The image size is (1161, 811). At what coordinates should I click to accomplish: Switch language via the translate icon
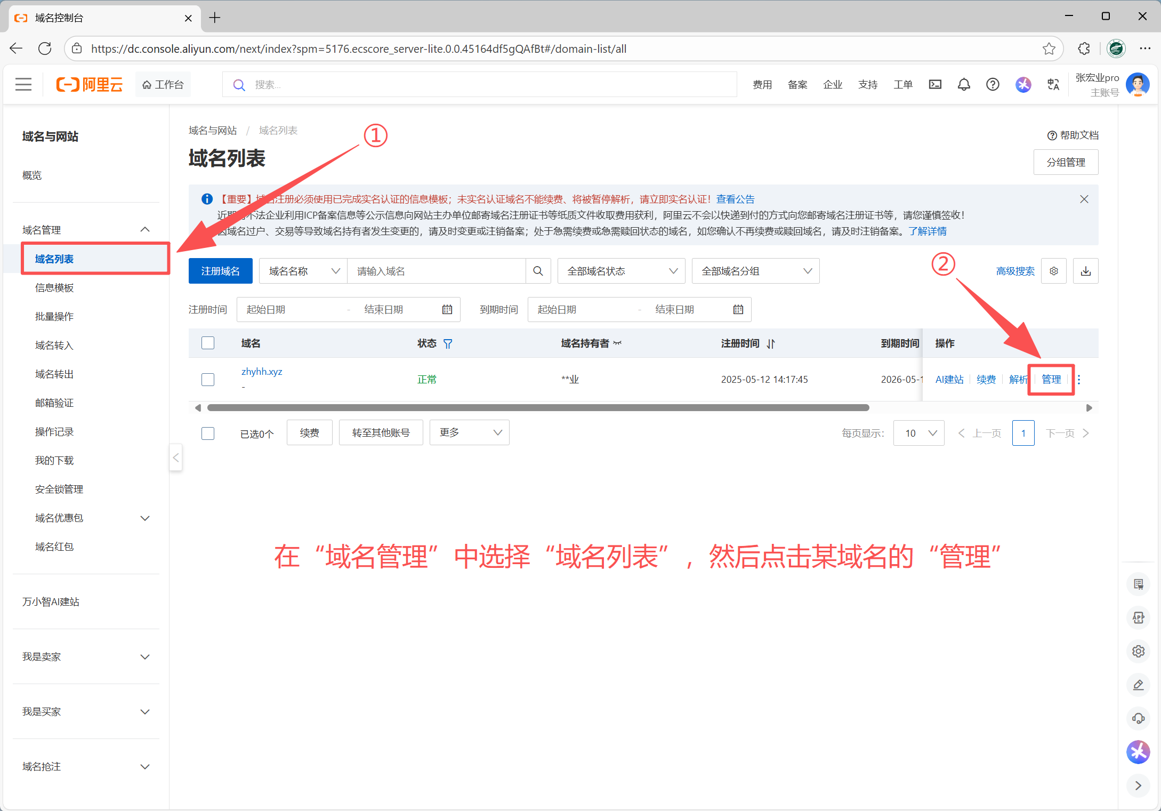[x=1053, y=84]
